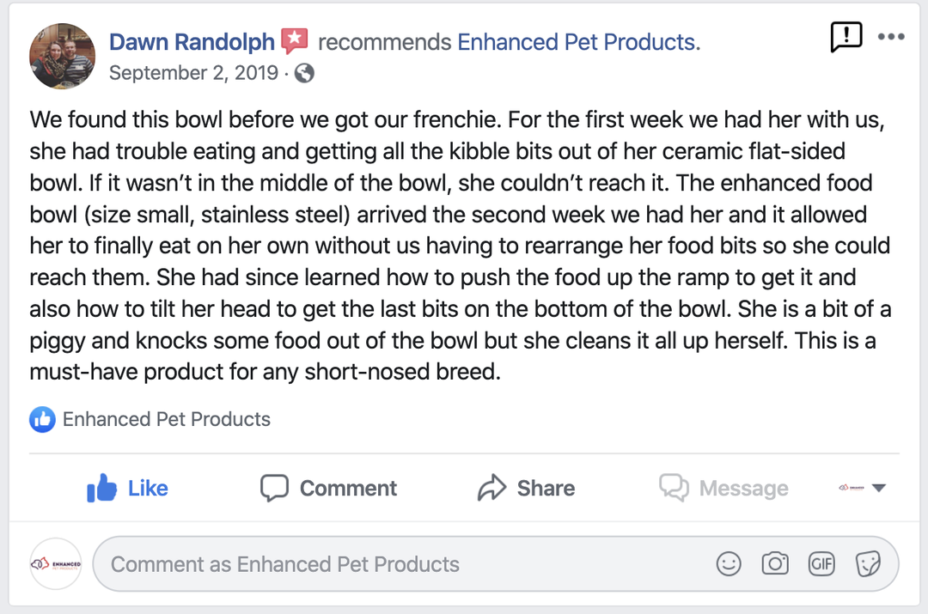The height and width of the screenshot is (614, 928).
Task: Share this recommendation post
Action: click(526, 488)
